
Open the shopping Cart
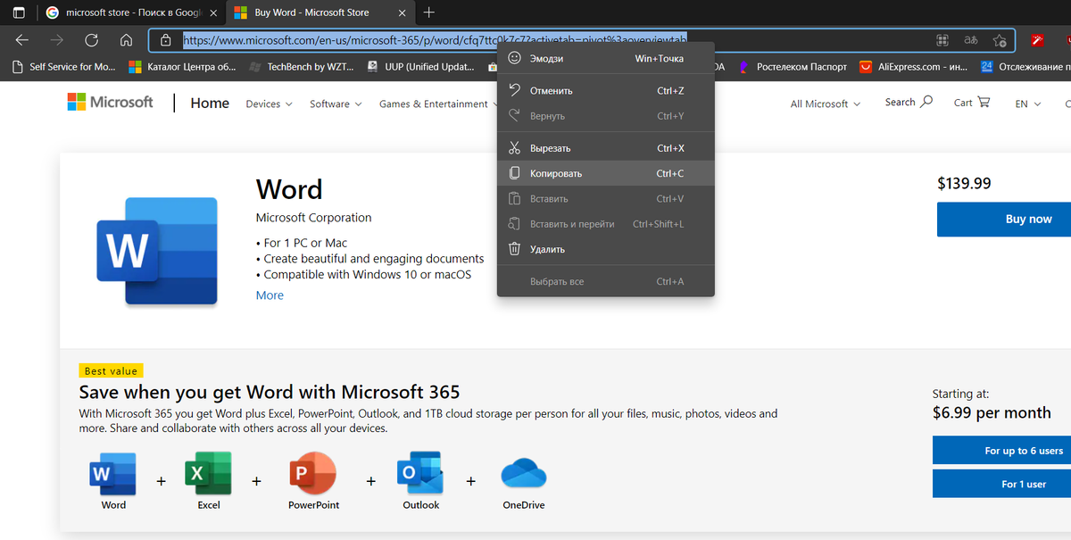tap(972, 103)
